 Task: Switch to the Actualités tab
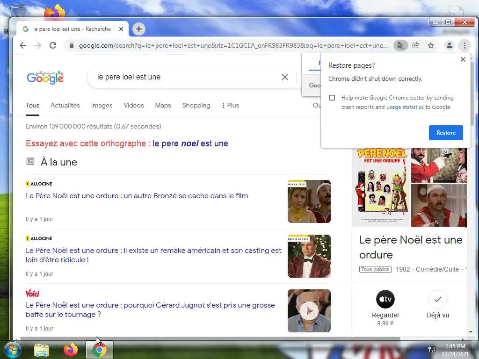tap(65, 105)
